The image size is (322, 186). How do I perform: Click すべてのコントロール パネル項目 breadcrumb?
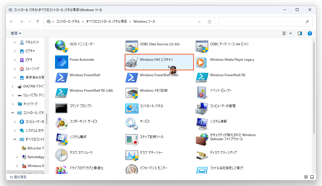pos(106,22)
